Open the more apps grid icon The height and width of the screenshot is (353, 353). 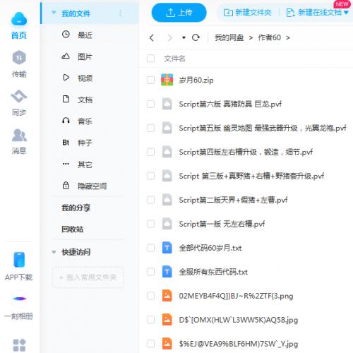pyautogui.click(x=19, y=345)
